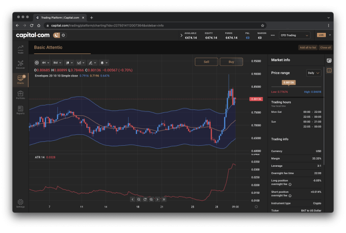346x233 pixels.
Task: Open the layout panel icon right of Market info
Action: click(329, 60)
